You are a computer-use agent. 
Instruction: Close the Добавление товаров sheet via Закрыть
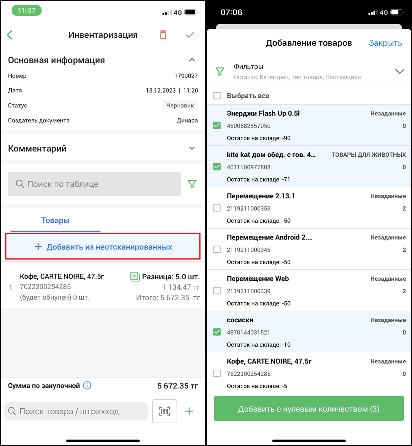(x=385, y=43)
